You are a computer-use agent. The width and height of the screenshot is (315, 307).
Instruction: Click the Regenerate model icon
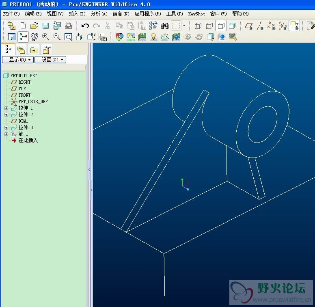[x=153, y=26]
